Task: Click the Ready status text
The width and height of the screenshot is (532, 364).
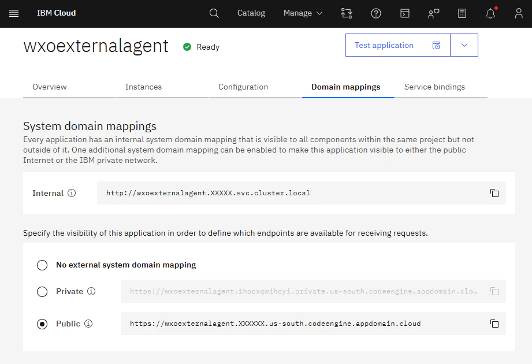Action: coord(208,47)
